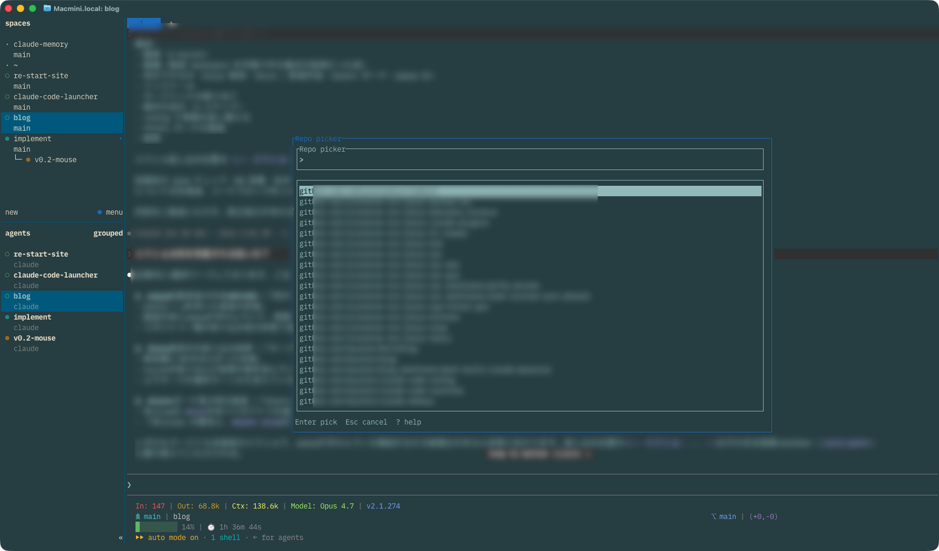Screen dimensions: 939x551
Task: Open the implement space
Action: 32,139
